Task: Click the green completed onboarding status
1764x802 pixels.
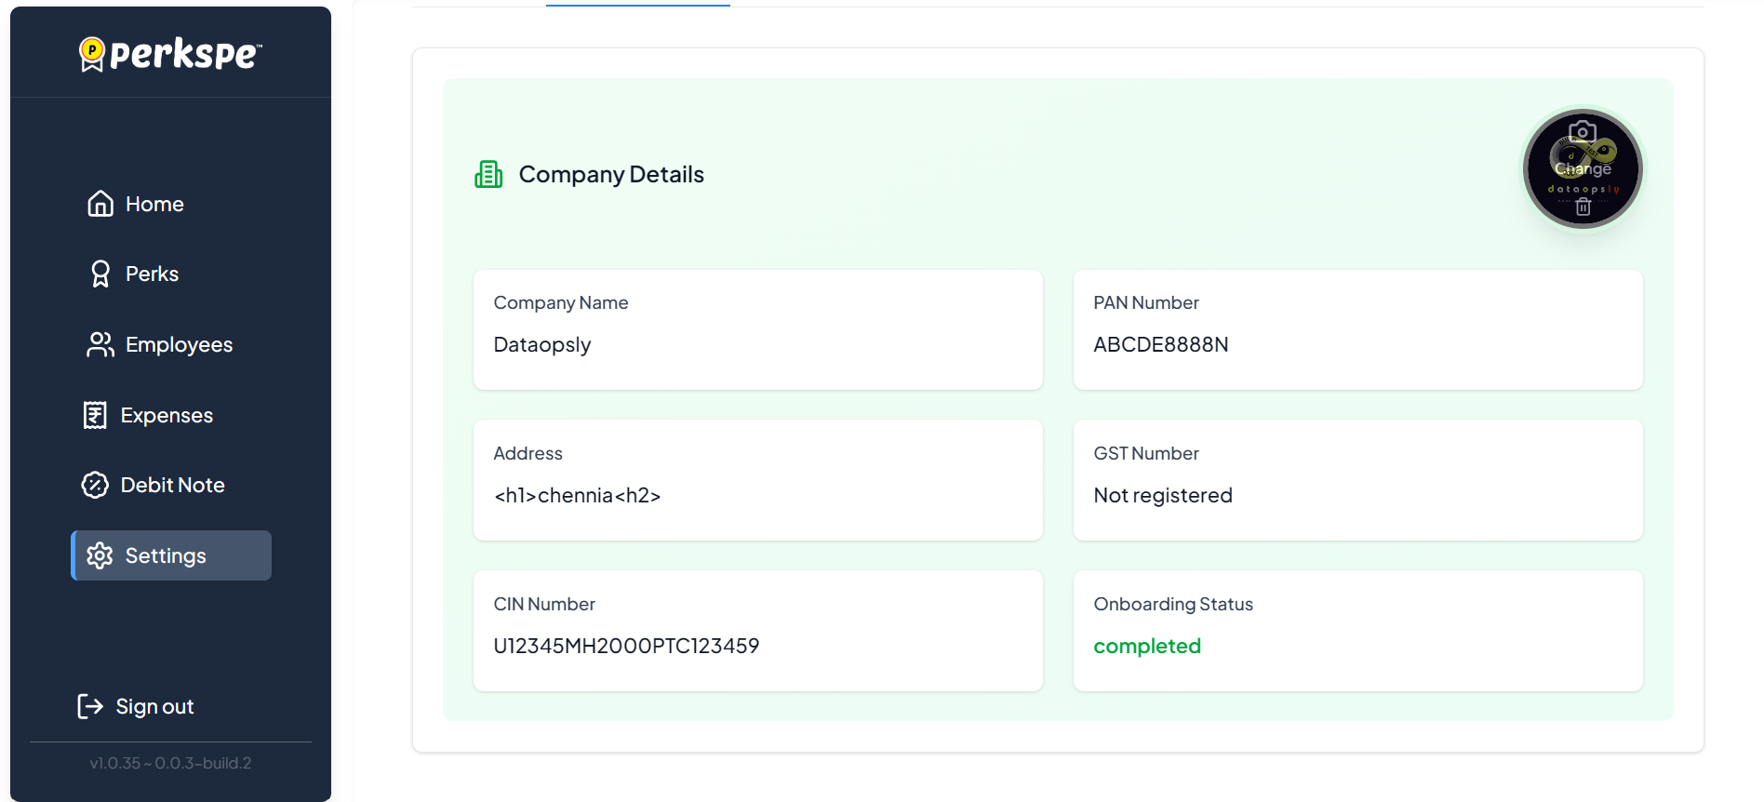Action: (x=1146, y=646)
